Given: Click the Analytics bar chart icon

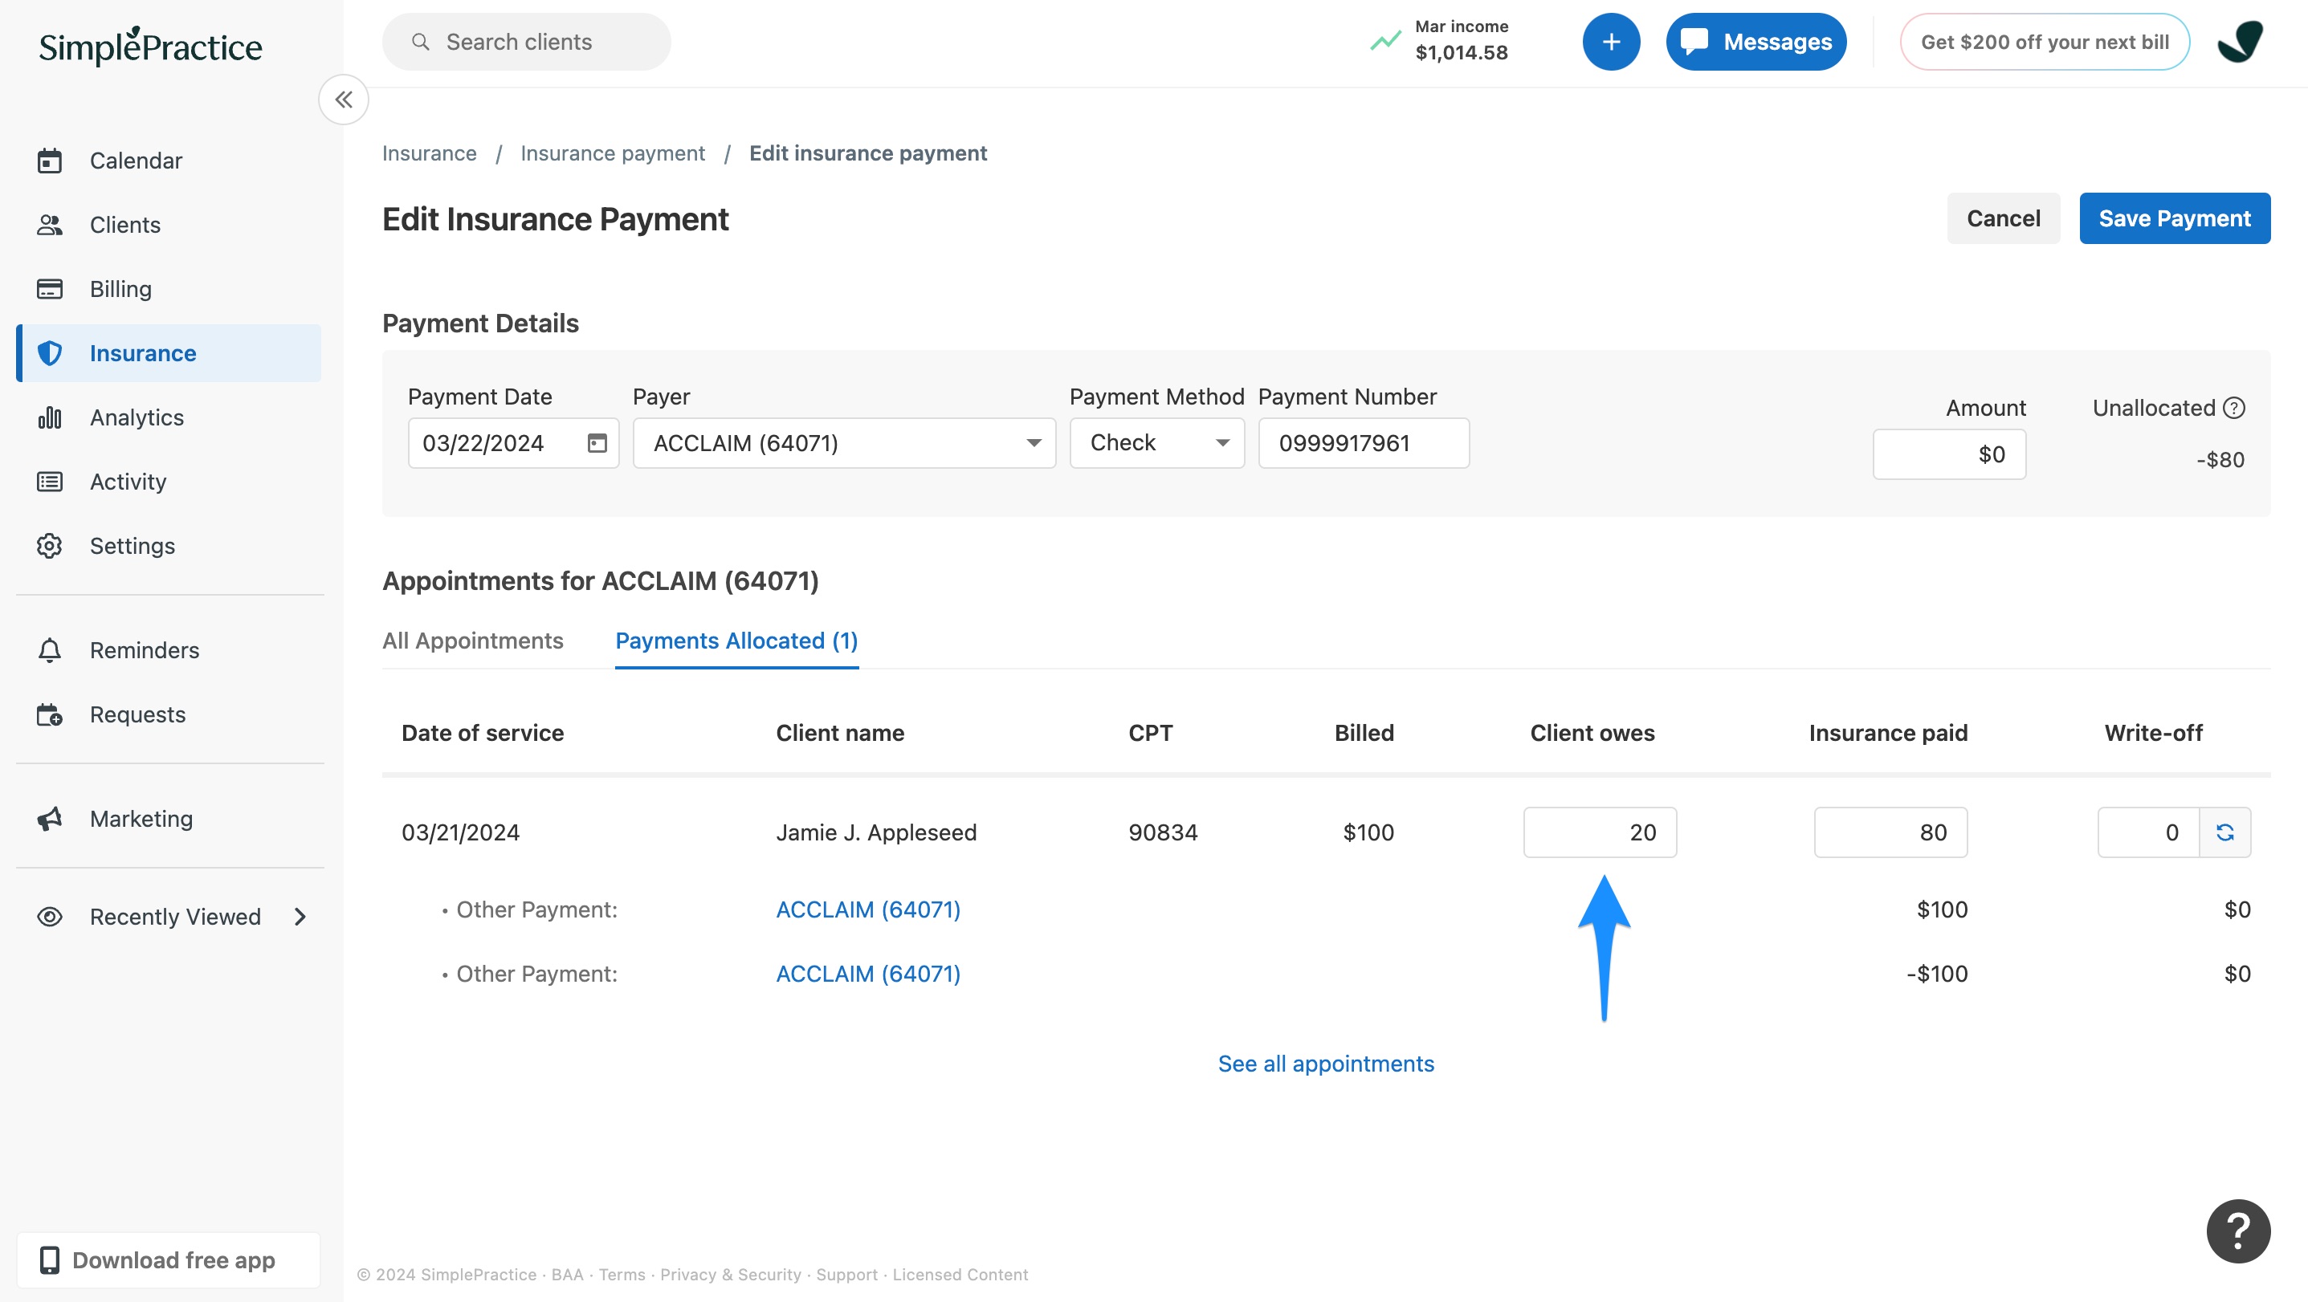Looking at the screenshot, I should pos(49,417).
